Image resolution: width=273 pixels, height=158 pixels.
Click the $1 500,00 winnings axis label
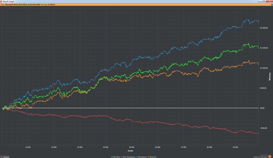point(264,48)
